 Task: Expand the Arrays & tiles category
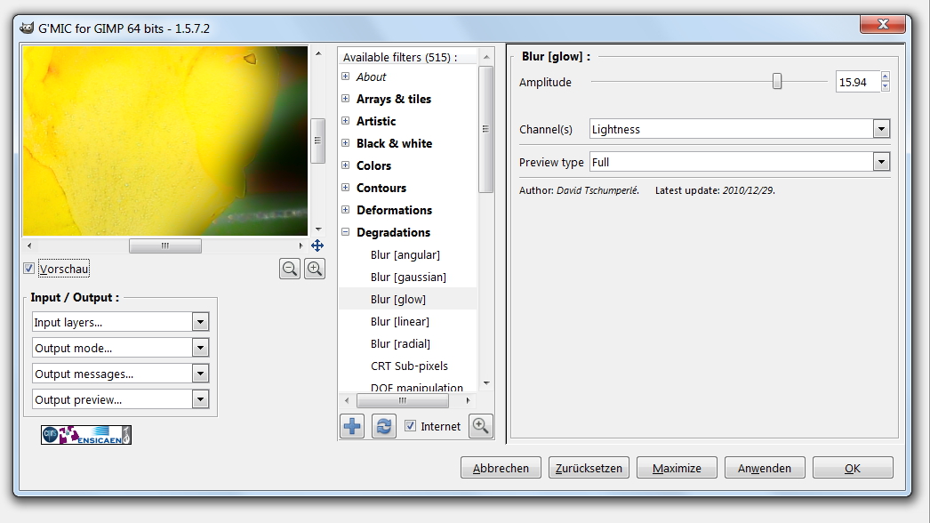(345, 99)
